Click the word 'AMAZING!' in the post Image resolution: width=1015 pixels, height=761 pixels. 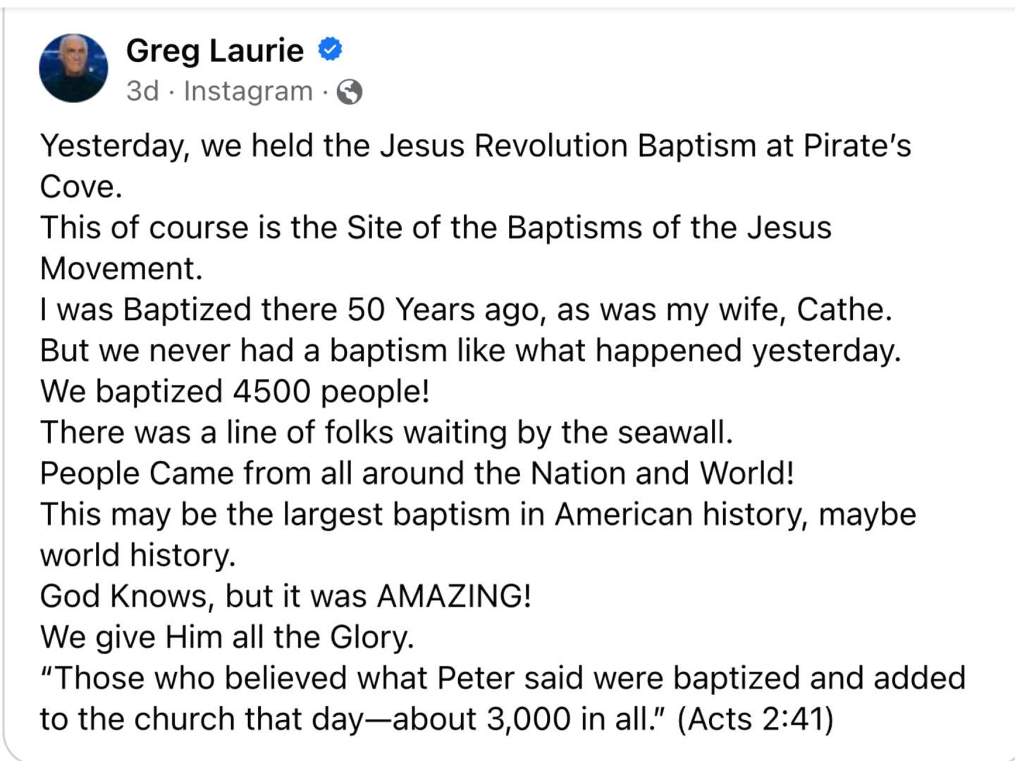(x=454, y=596)
